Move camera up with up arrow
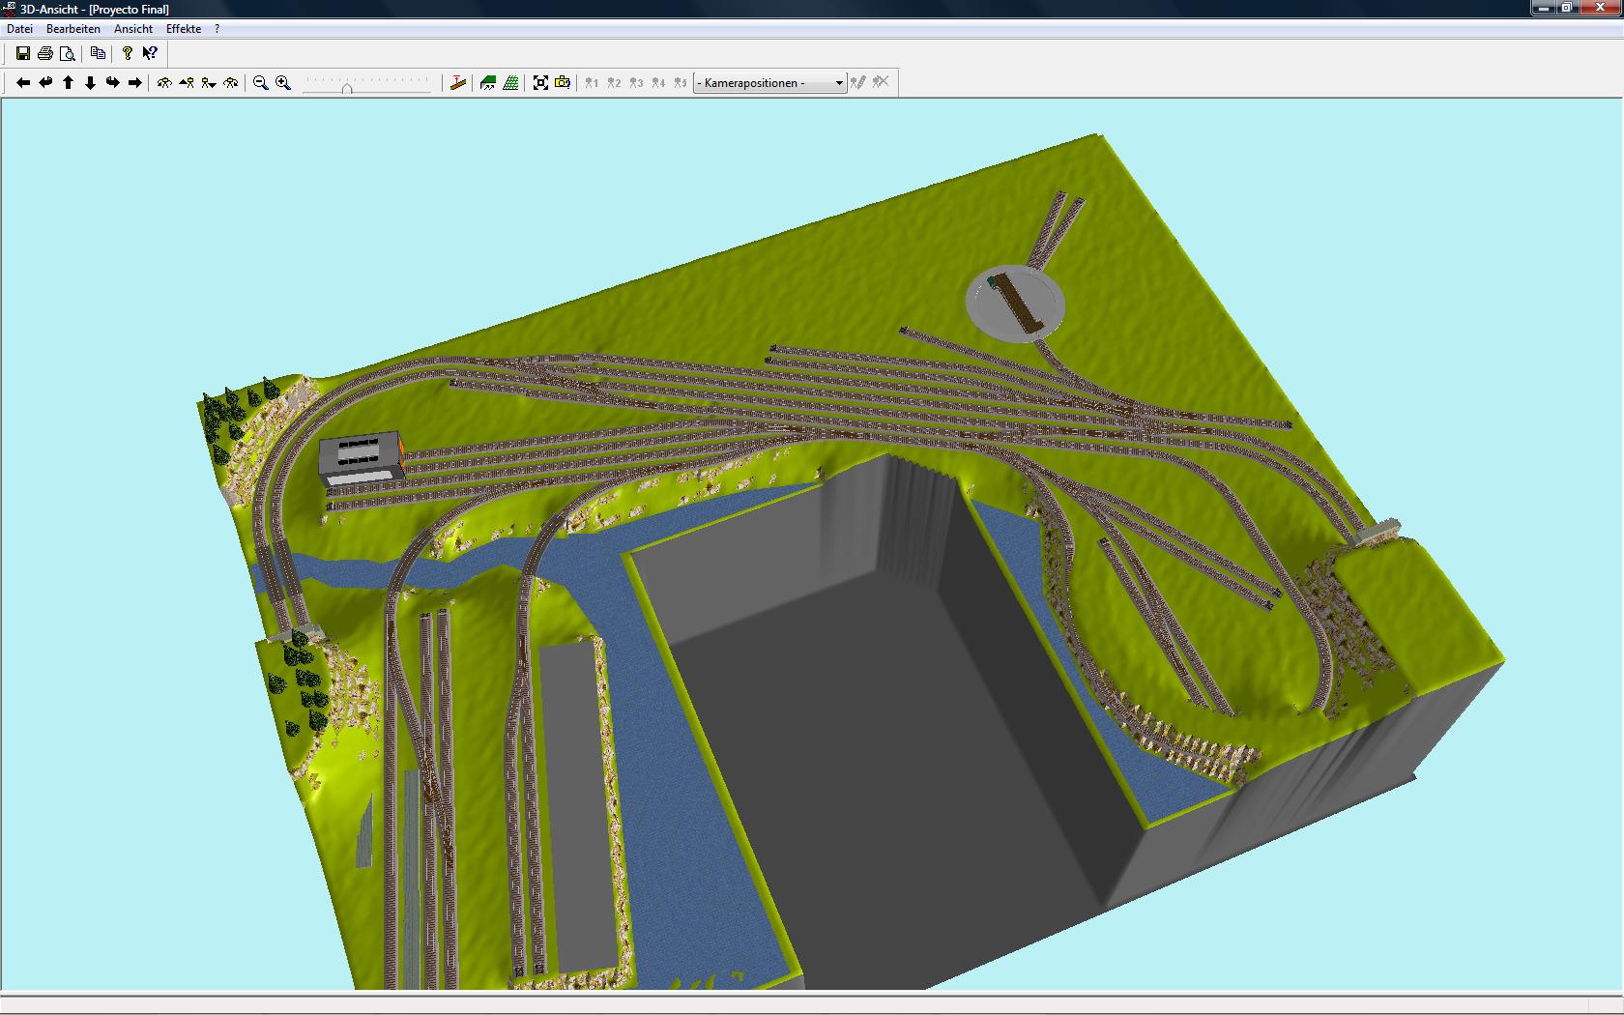 coord(68,83)
